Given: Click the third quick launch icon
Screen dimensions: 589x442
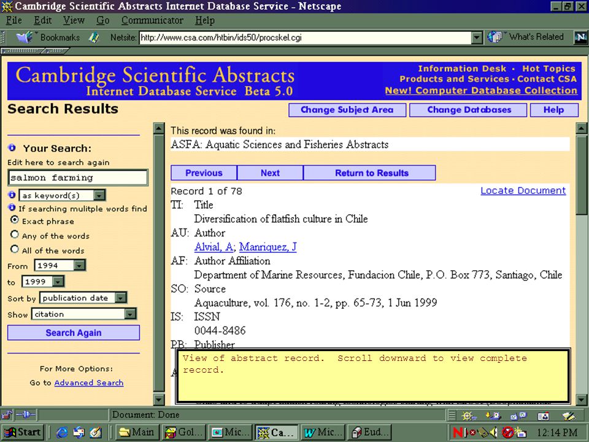Looking at the screenshot, I should click(x=96, y=433).
